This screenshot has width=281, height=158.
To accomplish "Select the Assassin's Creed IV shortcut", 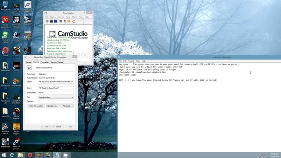I will [5, 129].
